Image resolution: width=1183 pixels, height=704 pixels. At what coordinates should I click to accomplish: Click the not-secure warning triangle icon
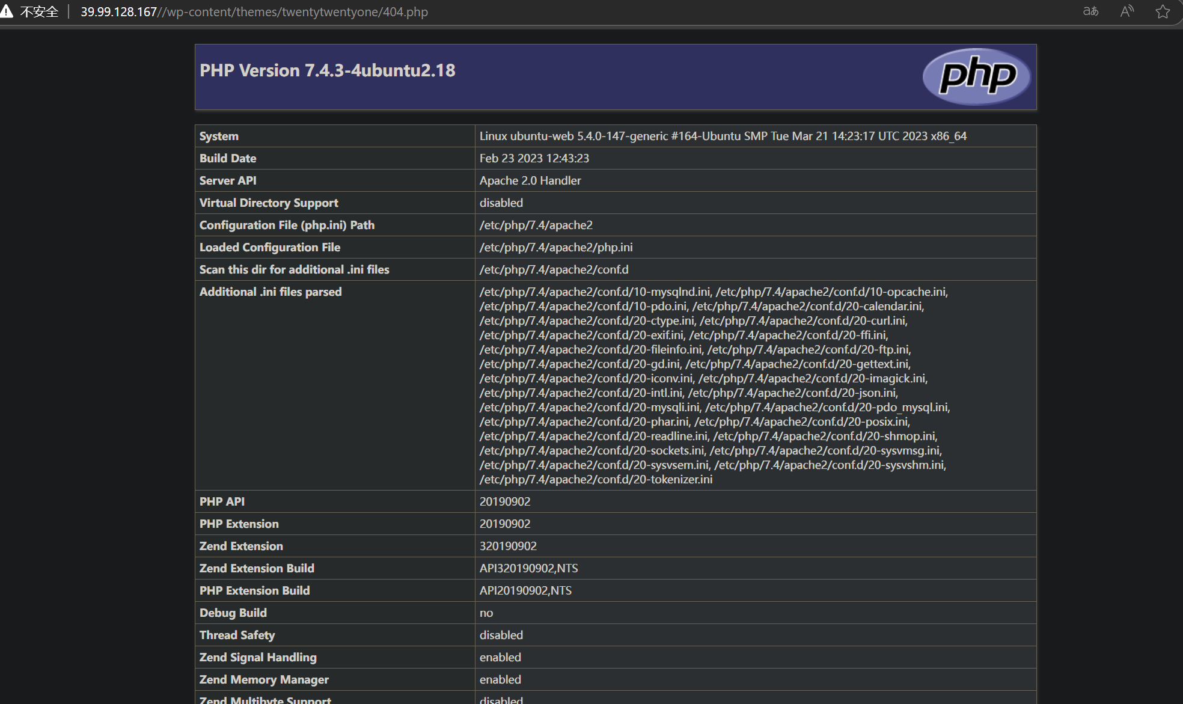(x=7, y=11)
